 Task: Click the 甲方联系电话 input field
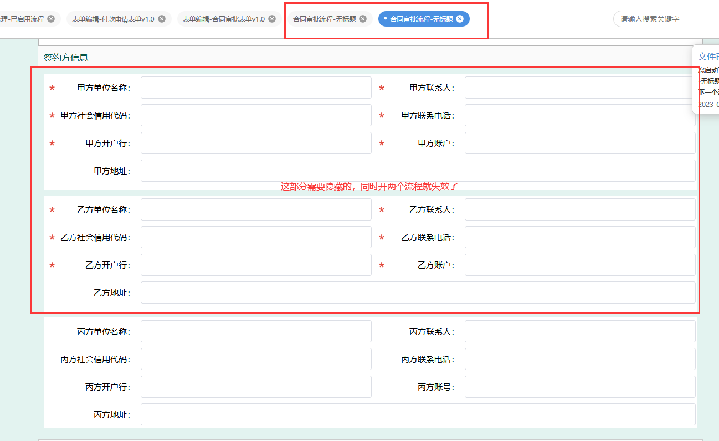point(580,115)
